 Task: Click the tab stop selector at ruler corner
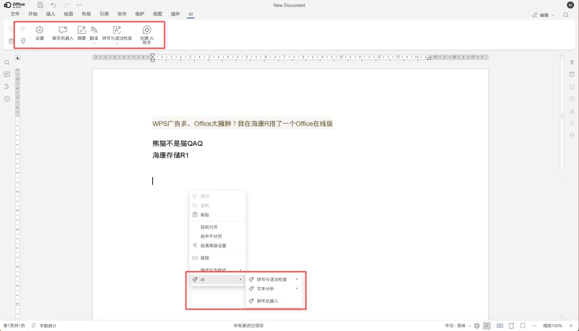pyautogui.click(x=17, y=58)
